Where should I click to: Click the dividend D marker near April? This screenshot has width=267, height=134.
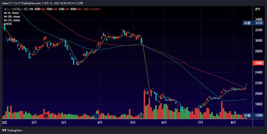point(97,116)
